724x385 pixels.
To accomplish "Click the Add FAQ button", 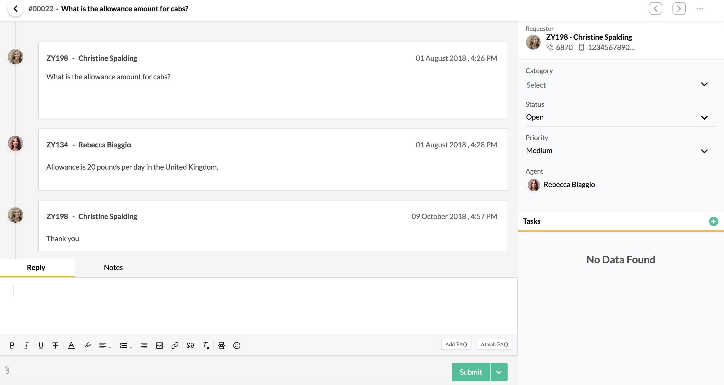I will pos(455,344).
